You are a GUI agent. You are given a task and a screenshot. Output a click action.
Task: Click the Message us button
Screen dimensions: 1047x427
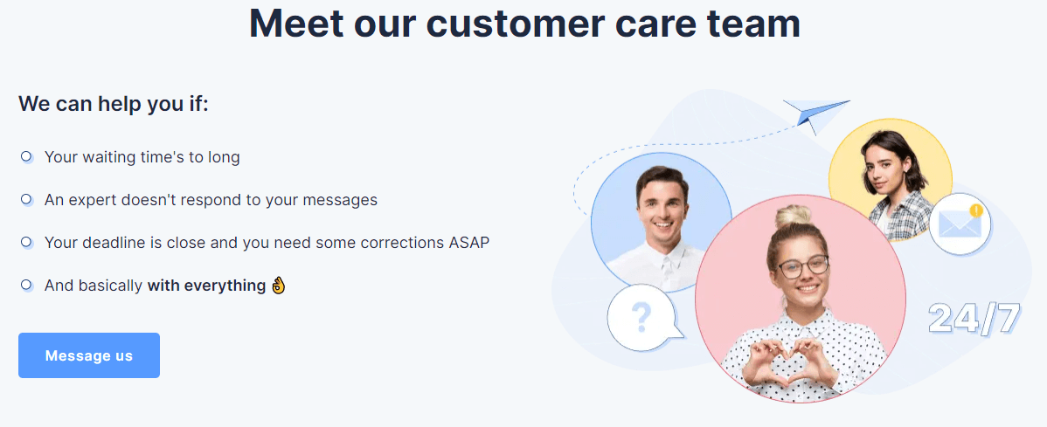coord(89,355)
